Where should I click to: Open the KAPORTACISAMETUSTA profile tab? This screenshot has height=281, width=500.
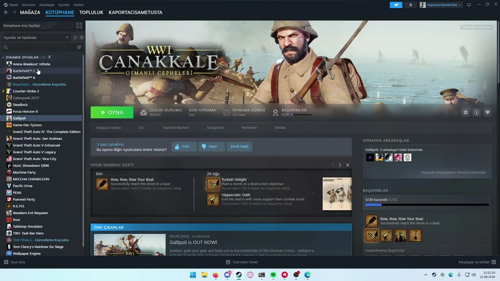coord(136,12)
